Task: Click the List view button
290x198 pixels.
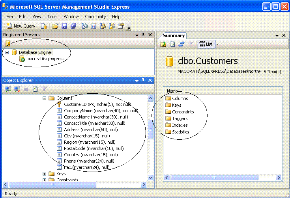Action: [206, 44]
